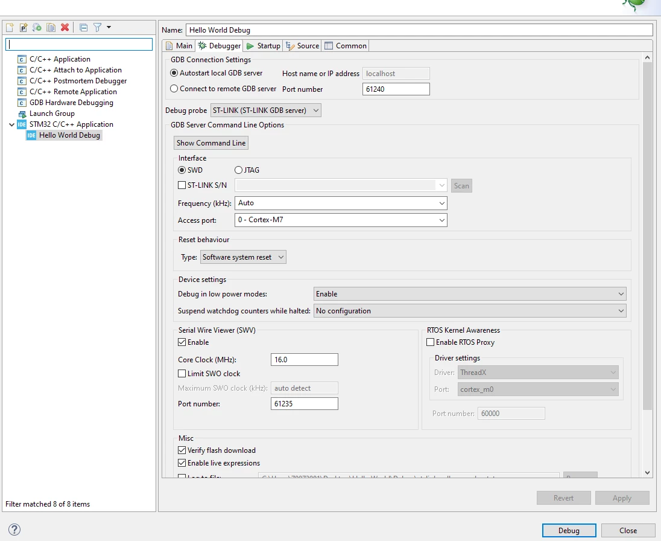Click the C/C++ Attach to Application icon
661x541 pixels.
click(22, 70)
